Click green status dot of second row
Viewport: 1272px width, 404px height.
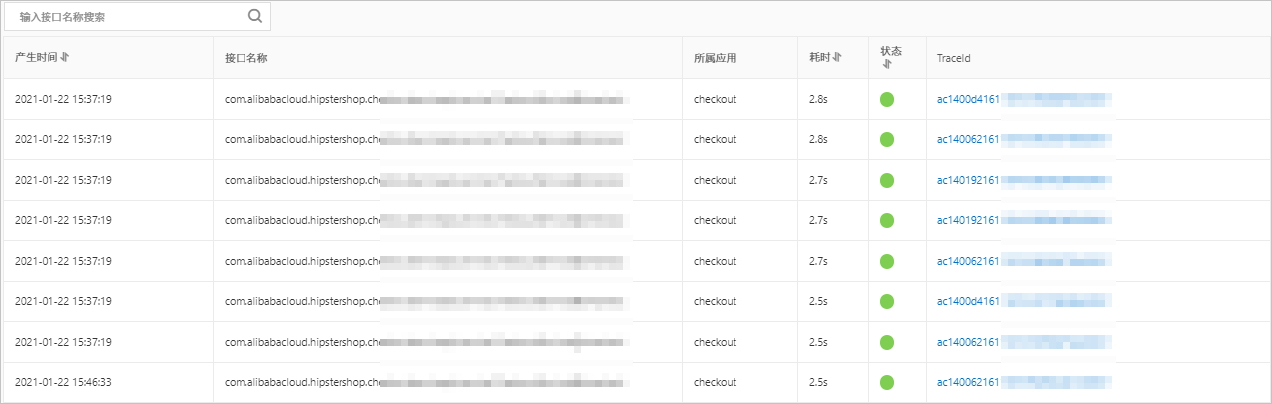tap(887, 139)
